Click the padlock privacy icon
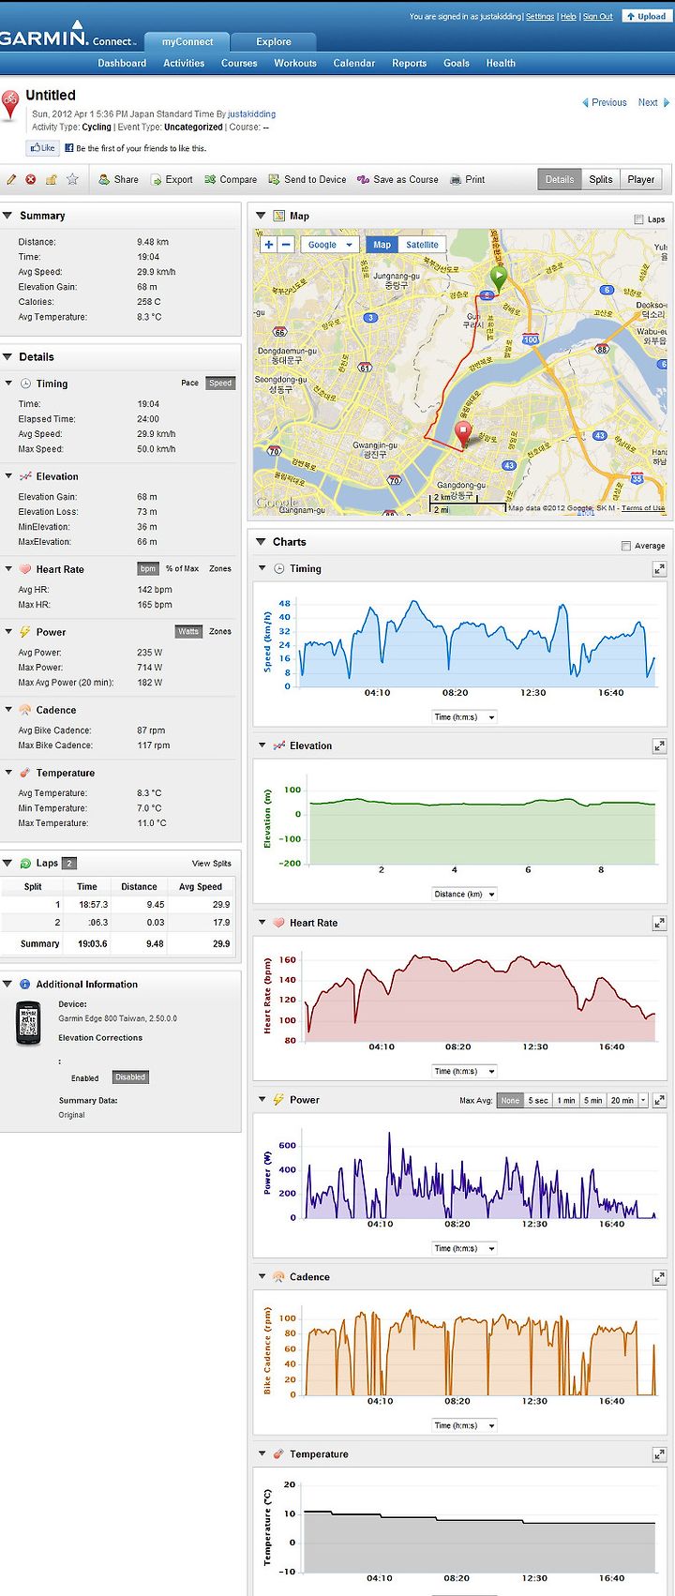Screen dimensions: 675x1596 (x=52, y=179)
